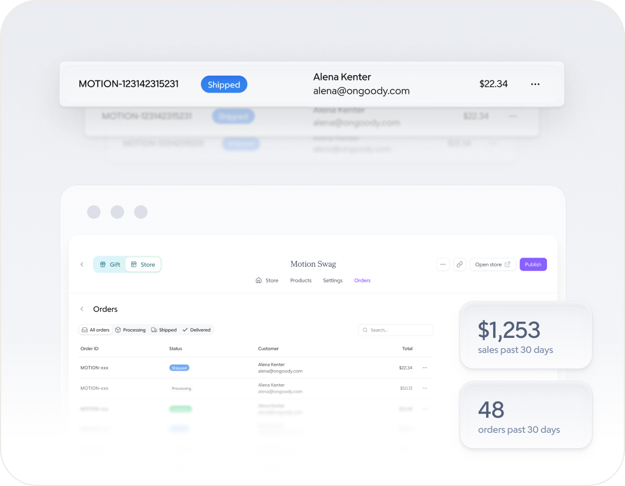Click the 48 orders card

click(525, 415)
